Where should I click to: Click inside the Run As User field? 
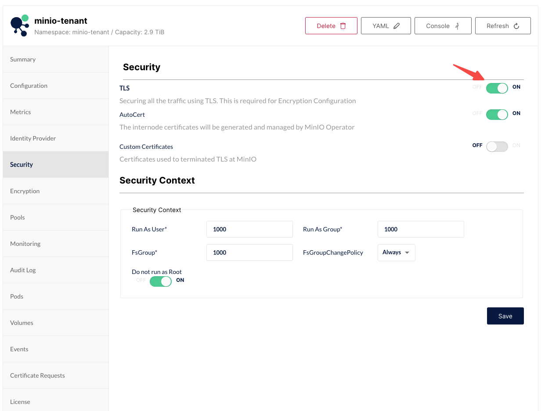(249, 229)
